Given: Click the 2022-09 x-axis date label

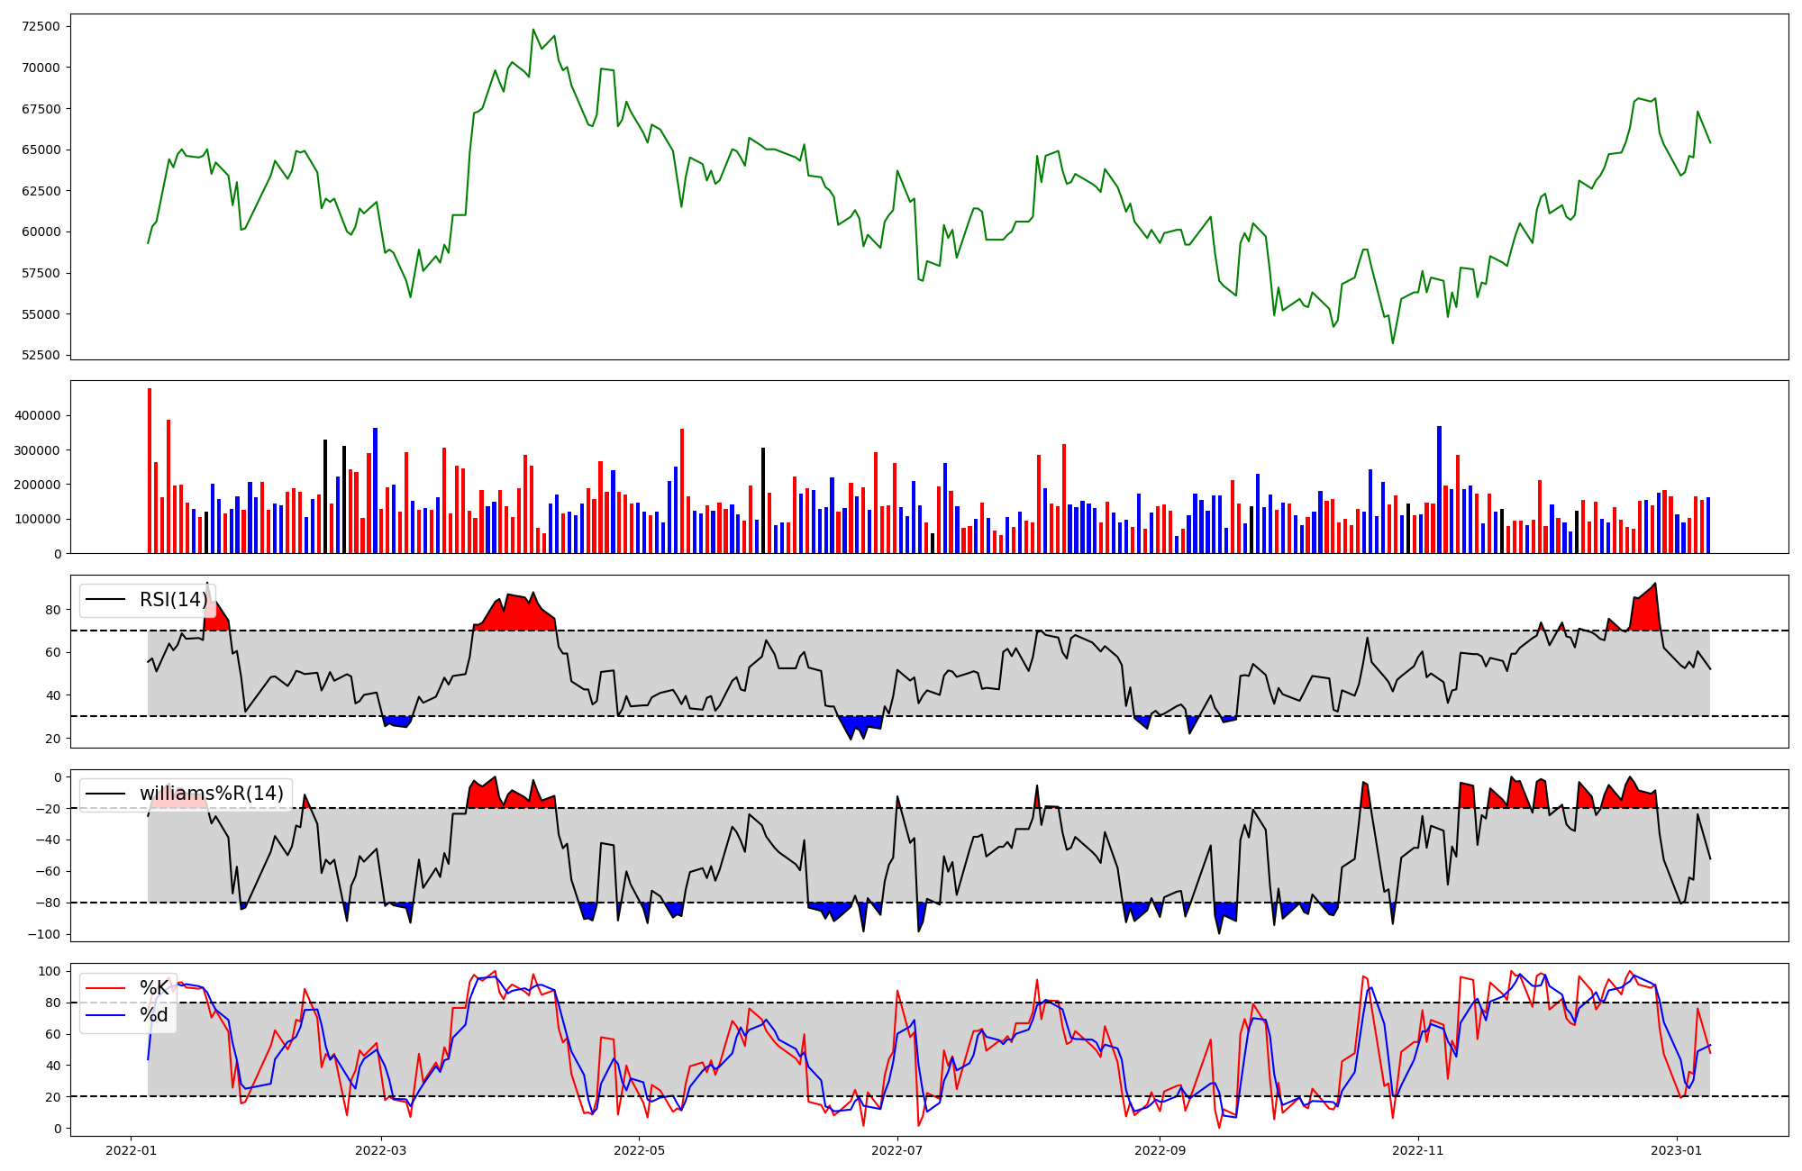Looking at the screenshot, I should coord(1160,1150).
